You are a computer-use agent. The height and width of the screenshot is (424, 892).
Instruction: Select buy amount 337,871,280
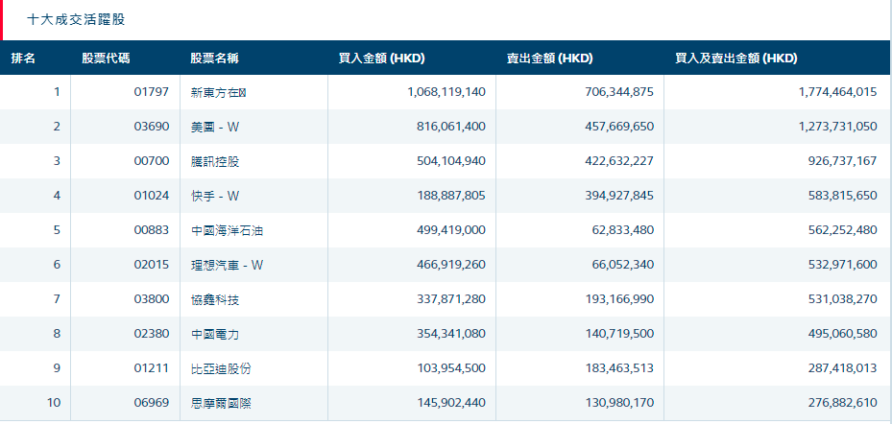pyautogui.click(x=452, y=299)
